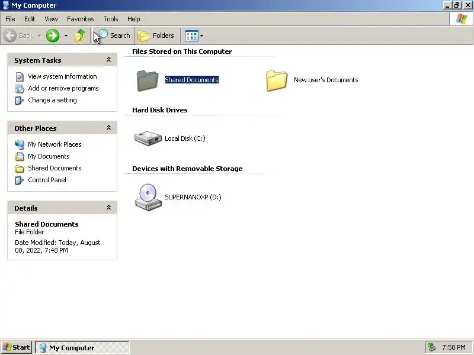
Task: Open the Tools menu
Action: (x=111, y=19)
